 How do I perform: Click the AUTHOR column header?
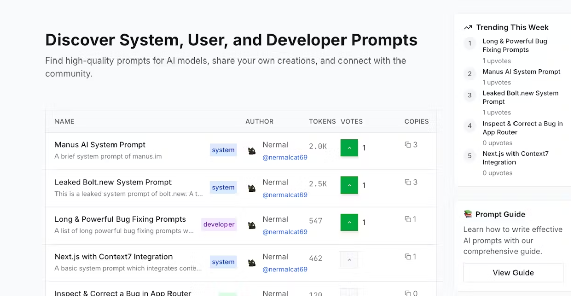pos(259,121)
